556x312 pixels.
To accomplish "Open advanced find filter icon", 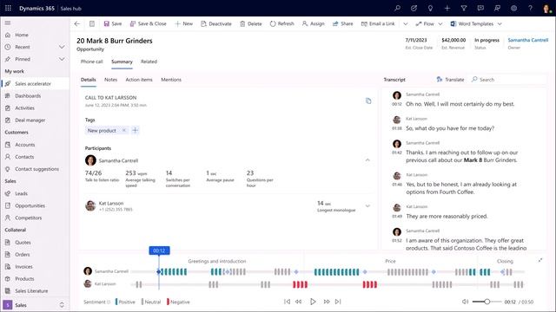I will pos(464,8).
